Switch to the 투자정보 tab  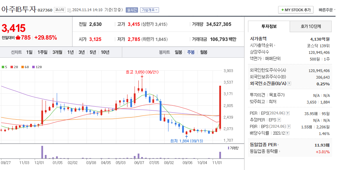tap(269, 27)
